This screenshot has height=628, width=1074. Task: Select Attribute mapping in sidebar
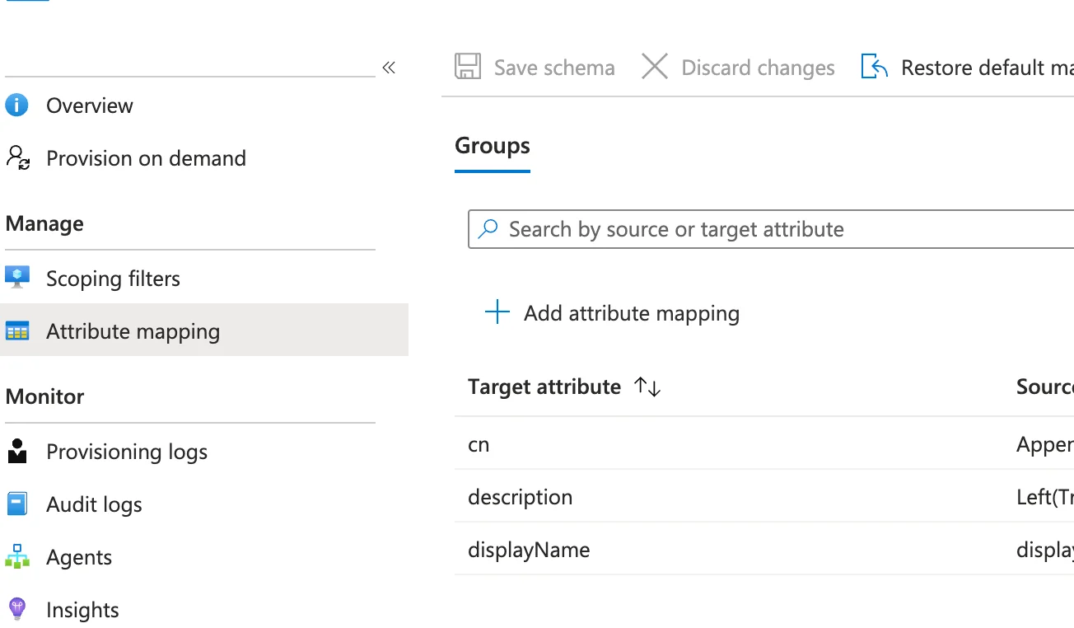(x=204, y=330)
